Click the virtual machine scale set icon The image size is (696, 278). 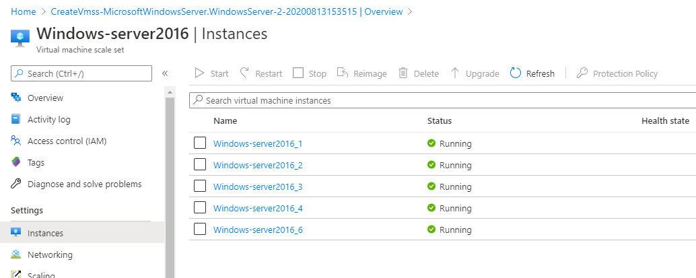[20, 38]
